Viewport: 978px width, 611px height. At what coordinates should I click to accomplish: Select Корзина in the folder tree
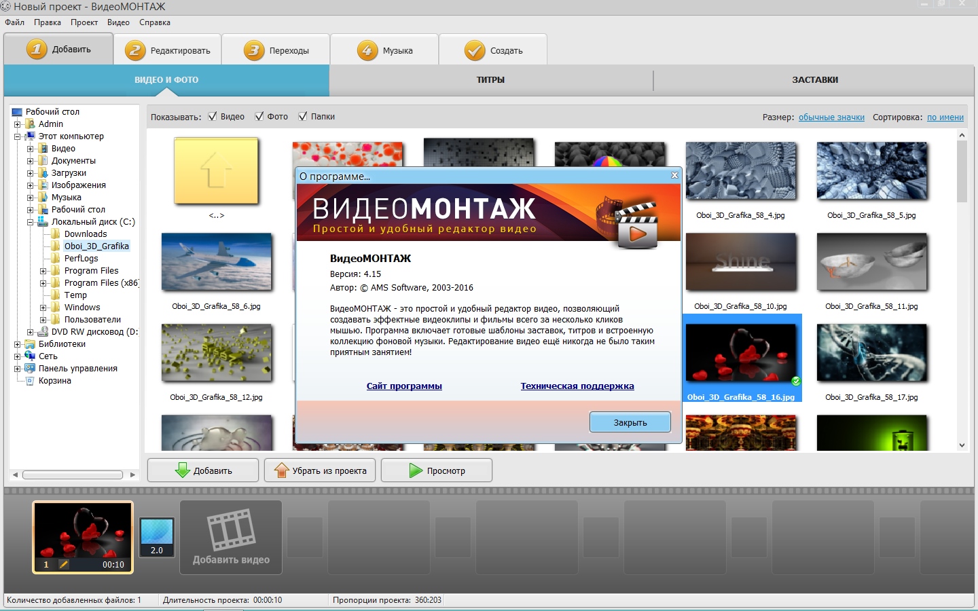click(54, 381)
